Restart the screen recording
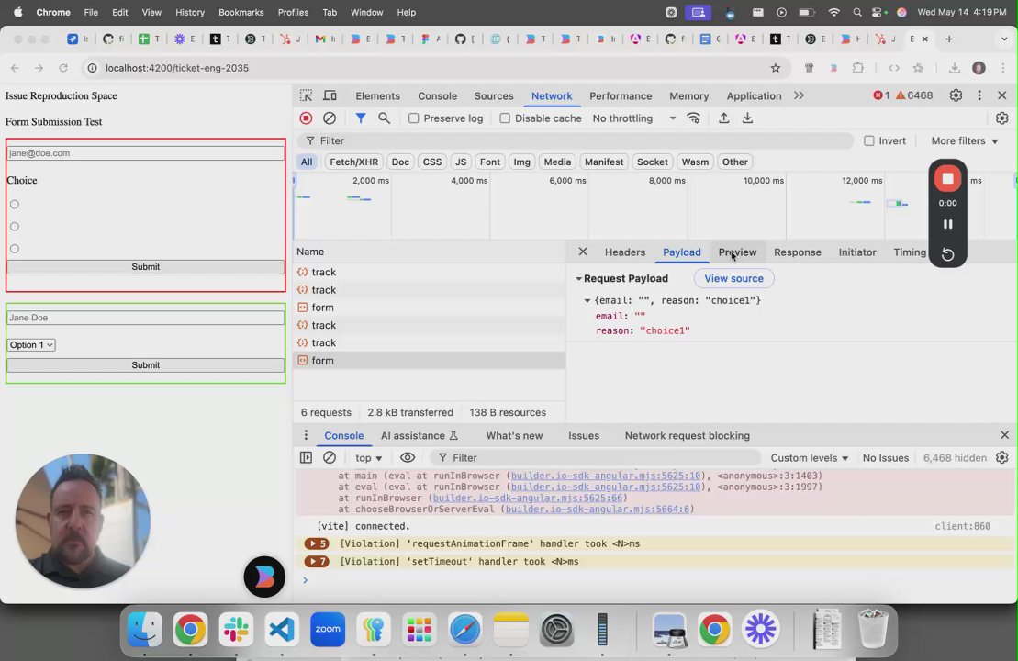Viewport: 1018px width, 661px height. click(948, 254)
